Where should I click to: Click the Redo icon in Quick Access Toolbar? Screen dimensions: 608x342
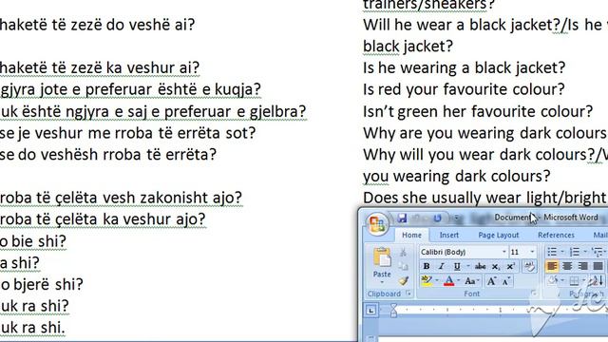(x=437, y=218)
